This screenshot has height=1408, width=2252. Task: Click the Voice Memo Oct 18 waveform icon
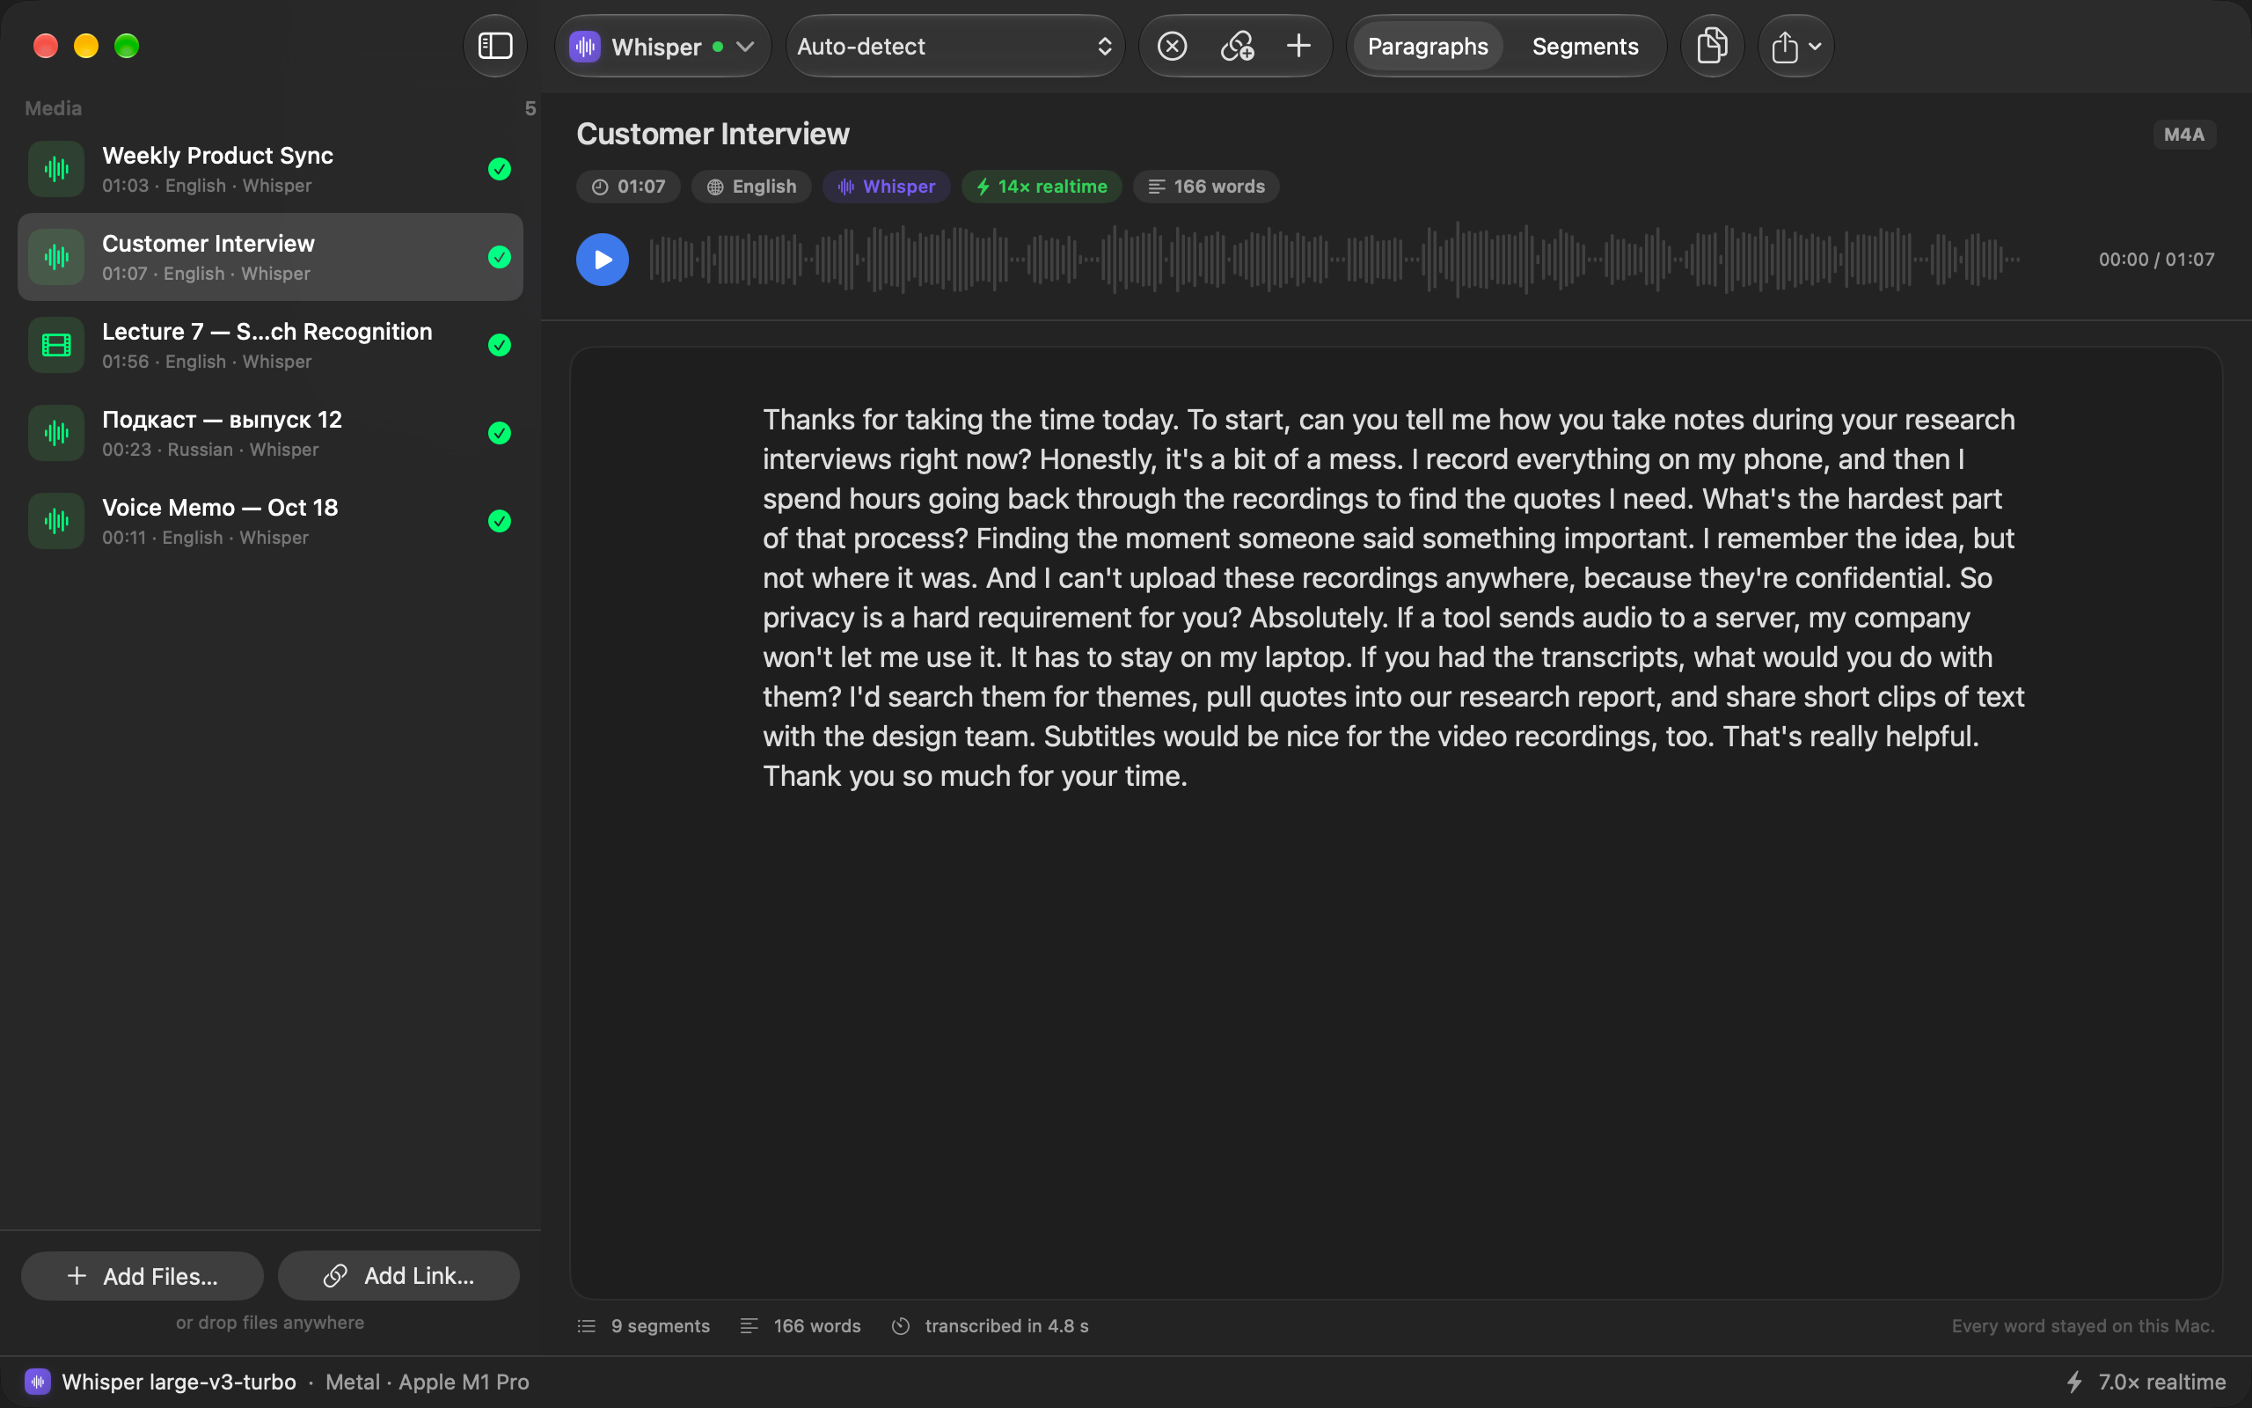pyautogui.click(x=55, y=521)
